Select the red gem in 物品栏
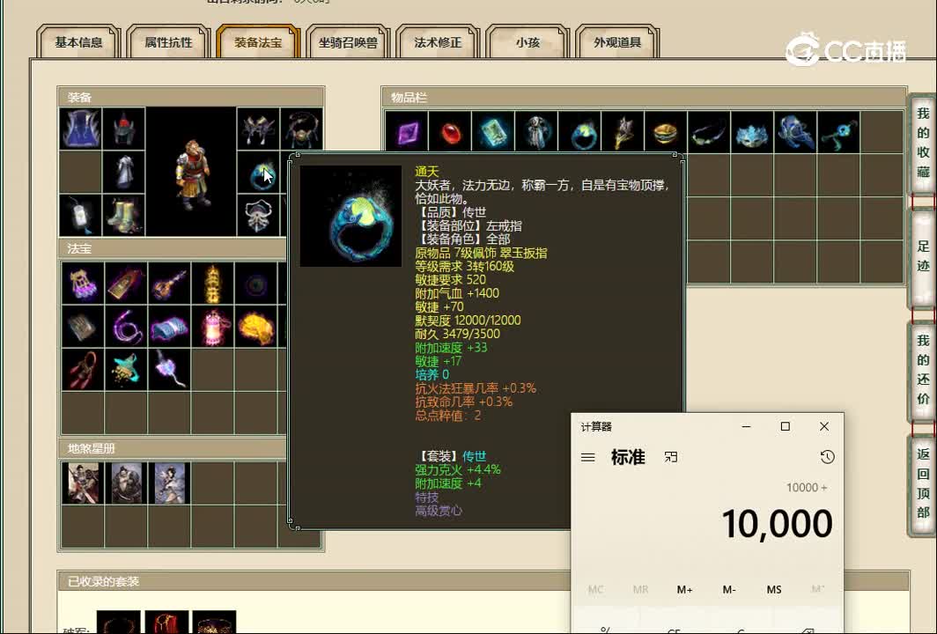Viewport: 937px width, 634px height. [x=450, y=132]
